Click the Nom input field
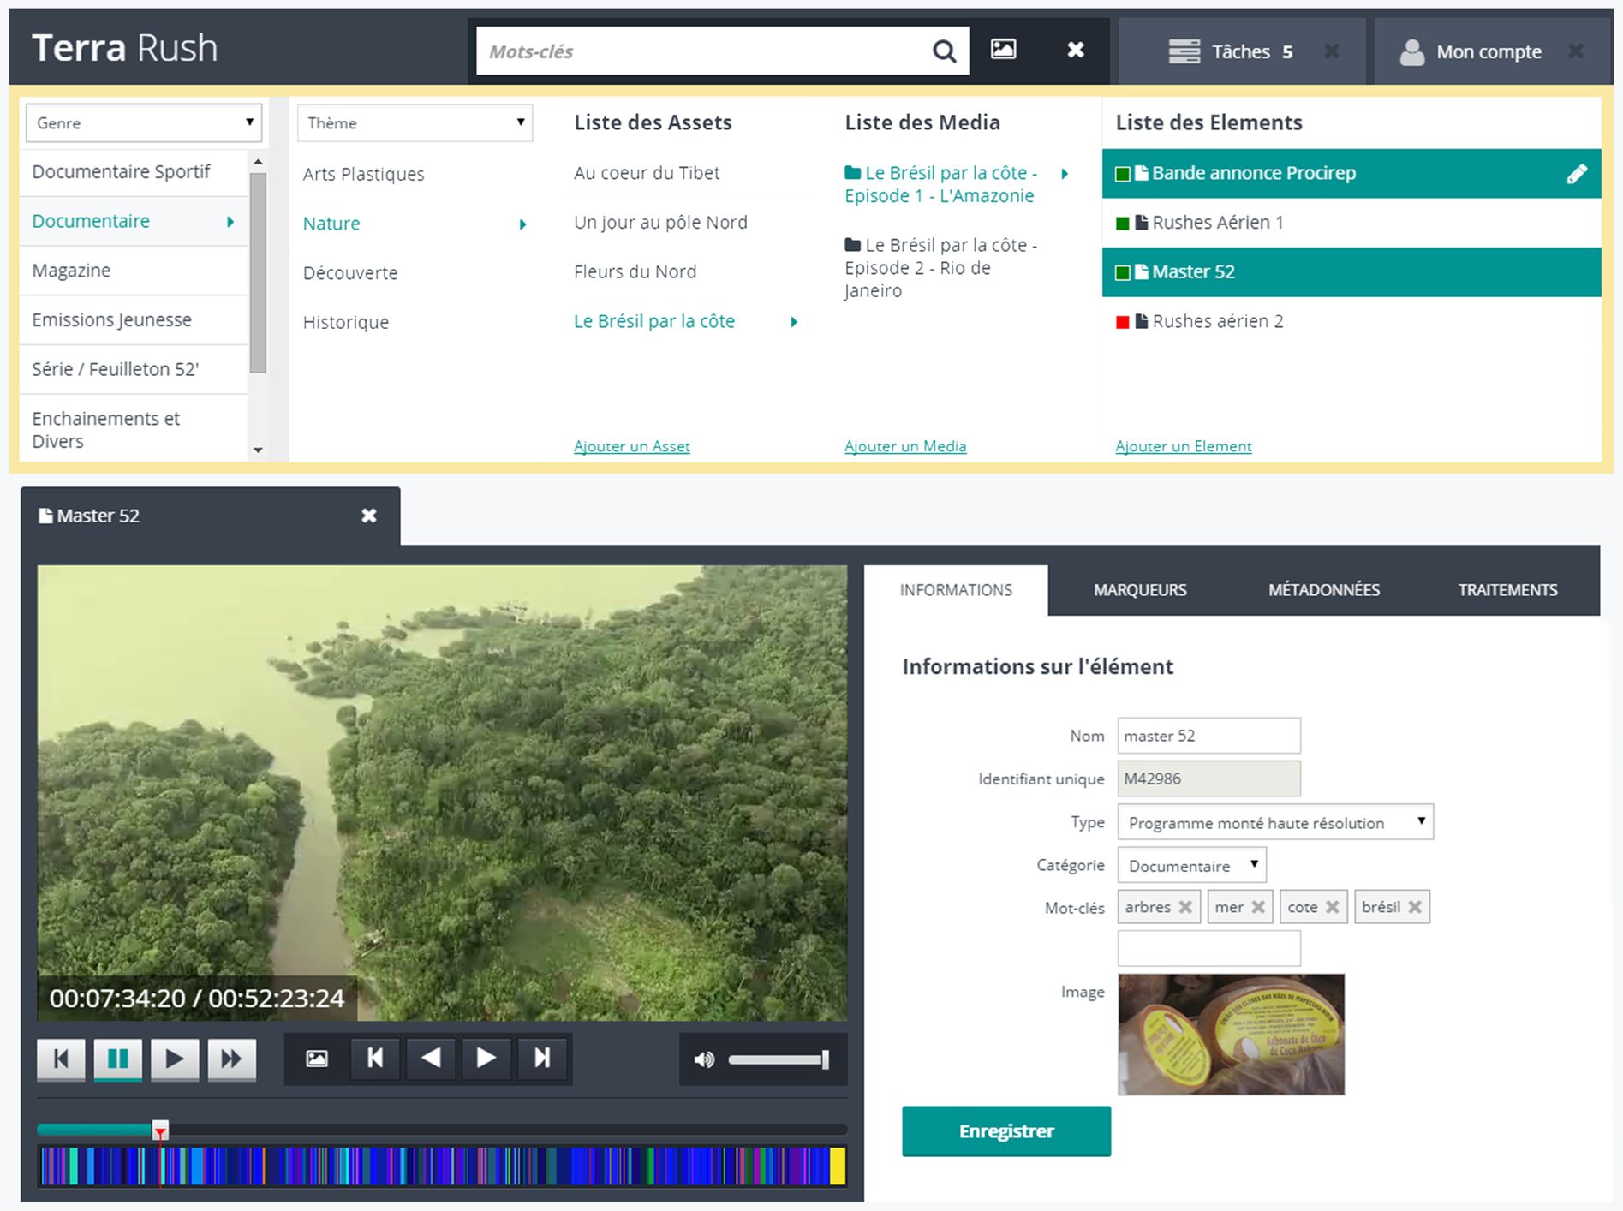Image resolution: width=1623 pixels, height=1211 pixels. [1208, 736]
